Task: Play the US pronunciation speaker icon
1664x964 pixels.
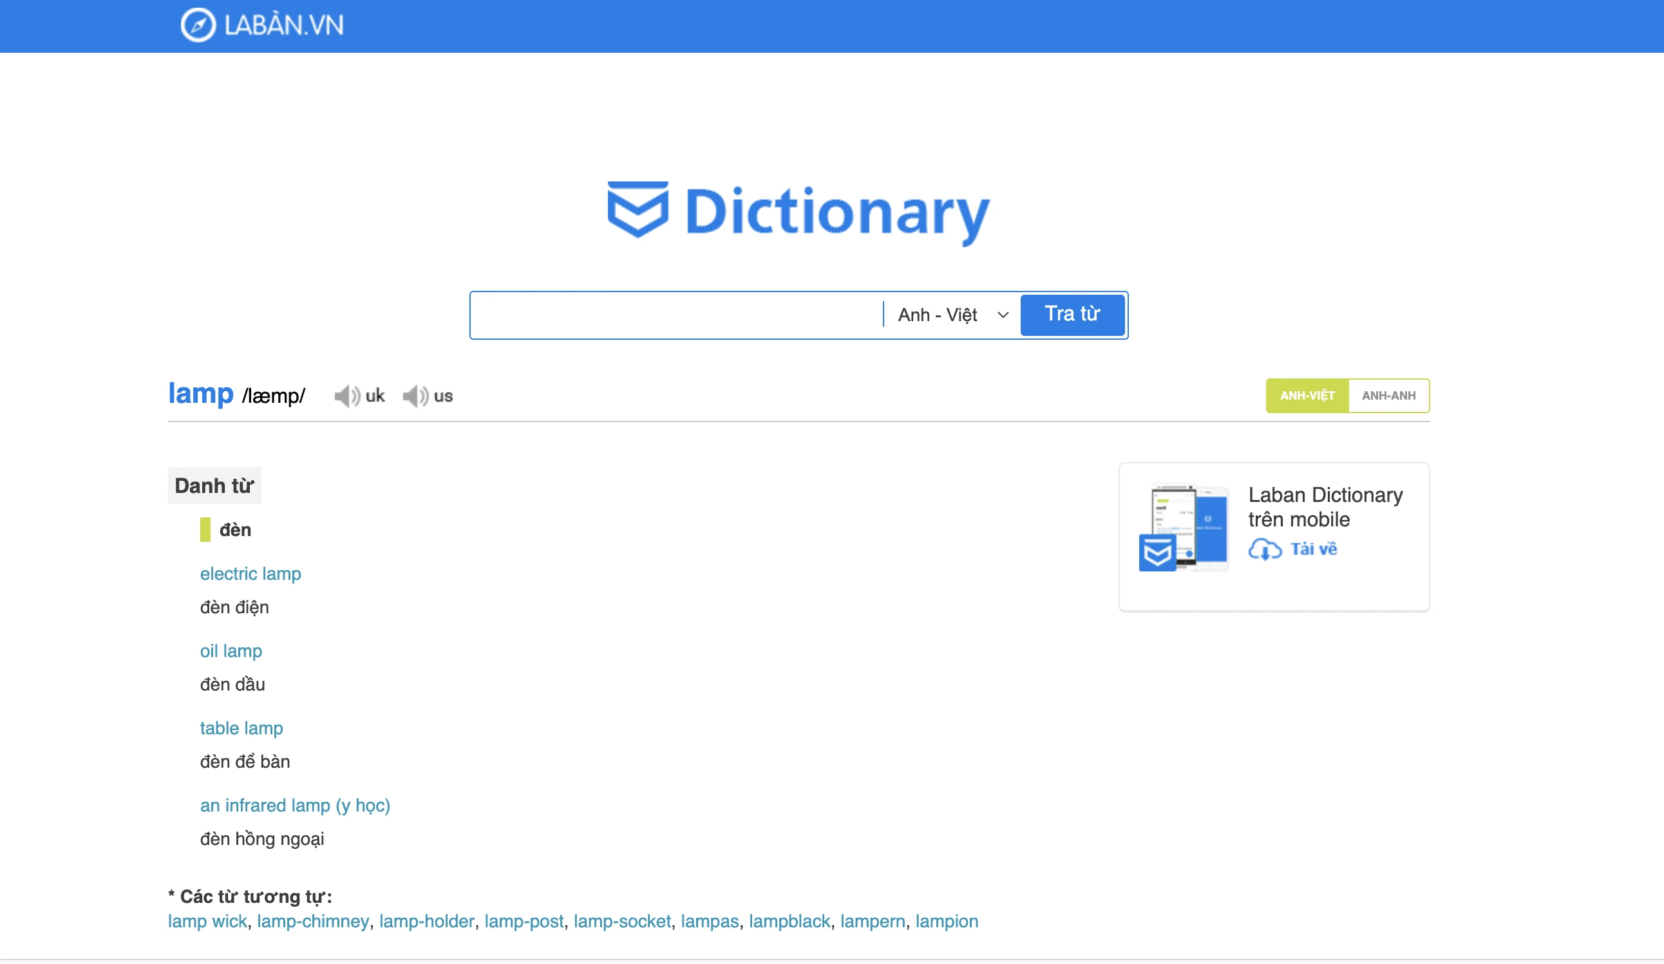Action: click(415, 396)
